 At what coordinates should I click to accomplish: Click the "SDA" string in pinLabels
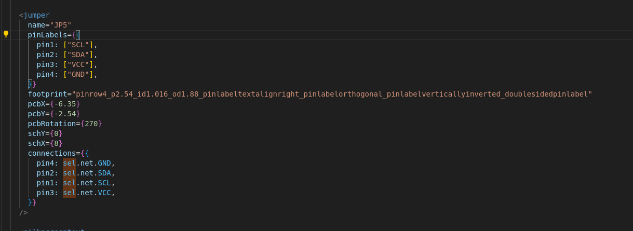click(80, 55)
